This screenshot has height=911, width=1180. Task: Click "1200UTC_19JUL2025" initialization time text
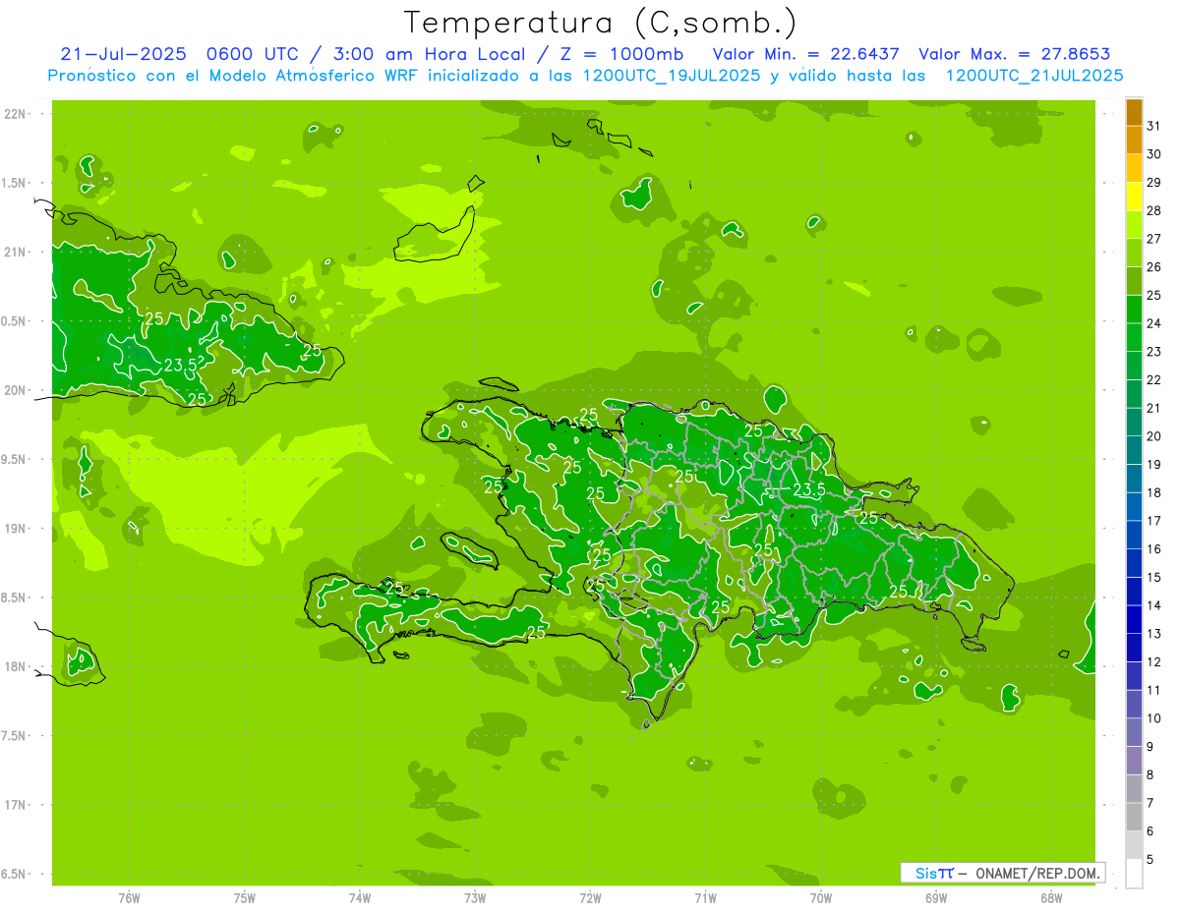(673, 76)
